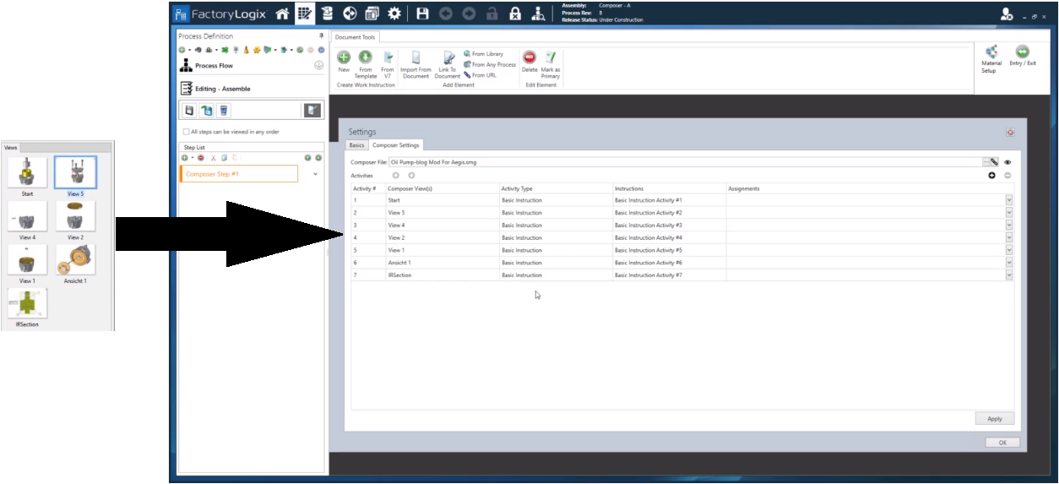Click the Link To Document icon

tap(448, 58)
